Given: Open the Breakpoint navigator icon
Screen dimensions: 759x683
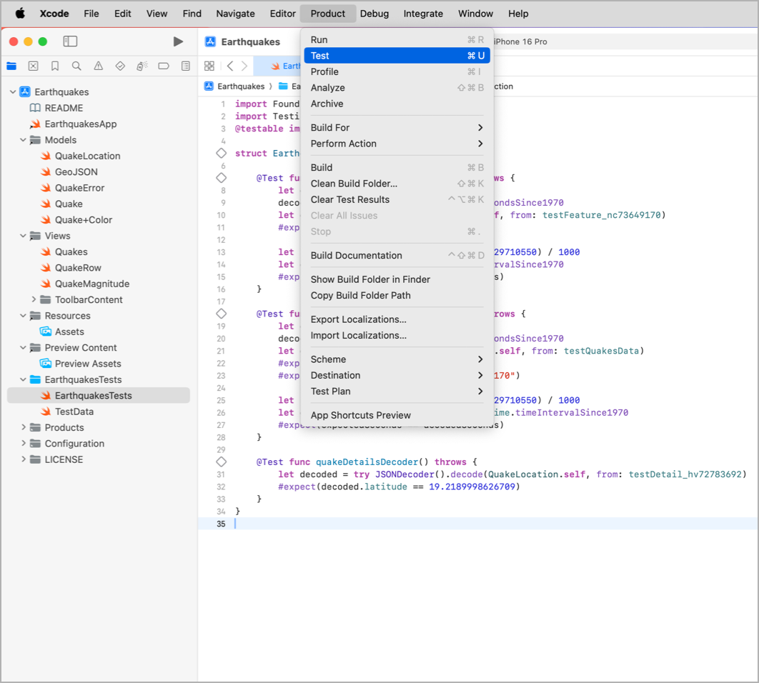Looking at the screenshot, I should 164,66.
